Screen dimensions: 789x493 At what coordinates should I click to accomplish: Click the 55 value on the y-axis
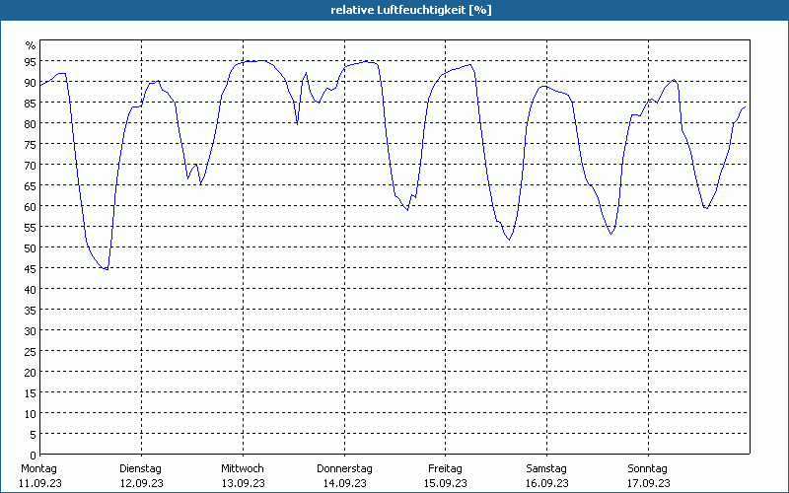tap(31, 228)
